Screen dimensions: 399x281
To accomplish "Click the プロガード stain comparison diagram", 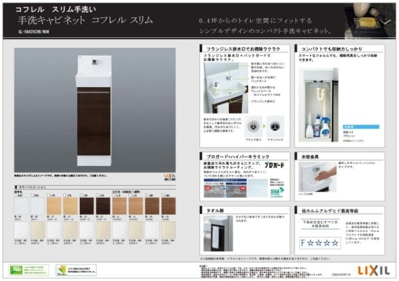I will pyautogui.click(x=225, y=188).
